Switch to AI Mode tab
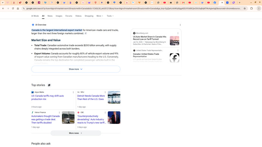This screenshot has width=262, height=147. click(35, 16)
